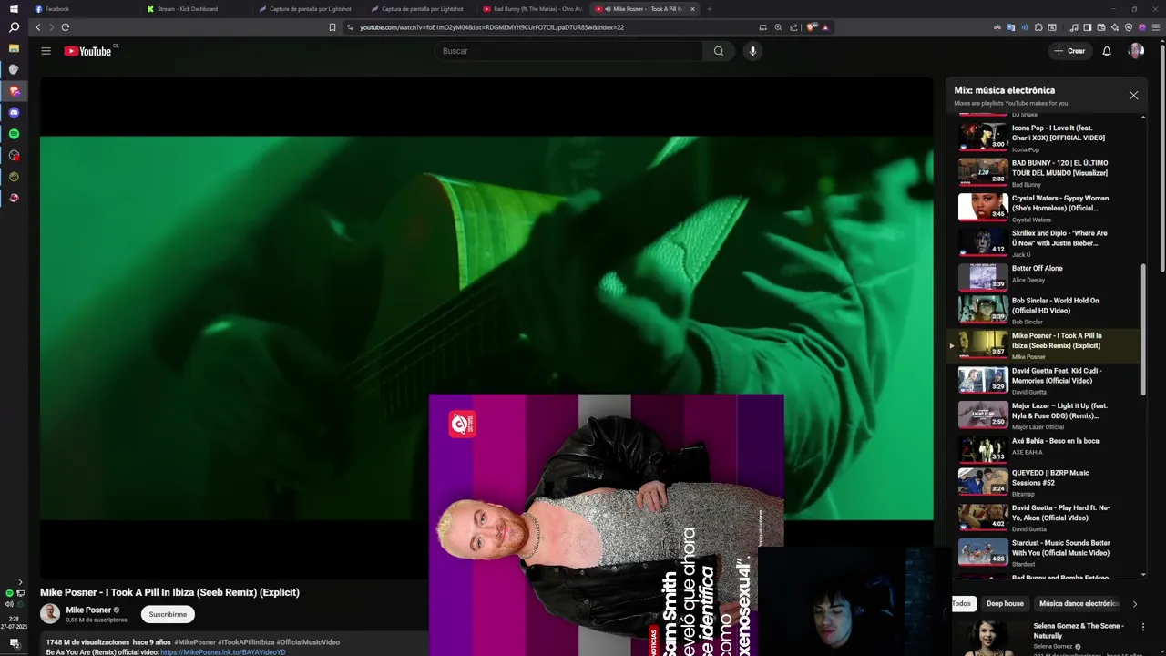Subscribe with the Suscribirme button
Viewport: 1166px width, 656px height.
[x=168, y=614]
